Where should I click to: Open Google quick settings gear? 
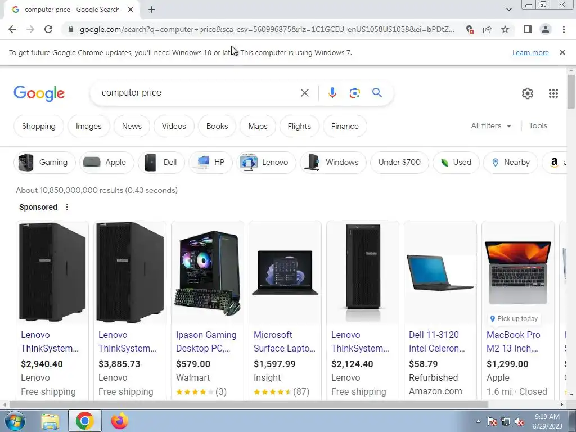point(528,93)
